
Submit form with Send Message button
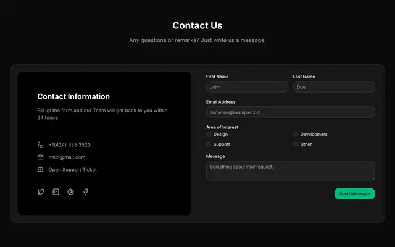click(x=354, y=193)
